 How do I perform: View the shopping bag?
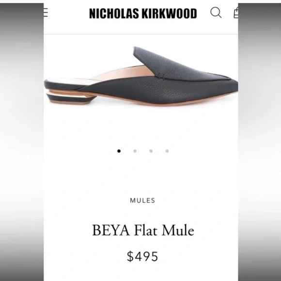pos(236,13)
